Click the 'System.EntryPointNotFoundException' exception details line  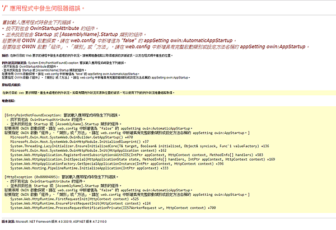coord(64,63)
